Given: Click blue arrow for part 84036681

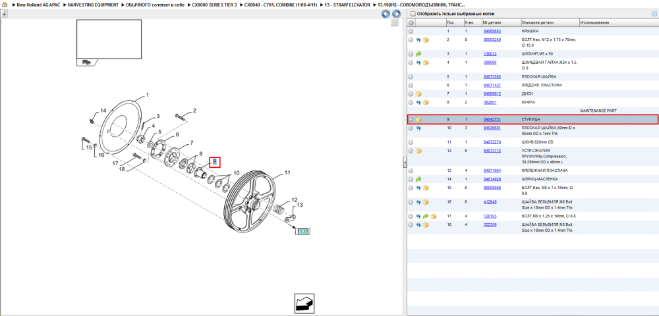Looking at the screenshot, I should [418, 128].
